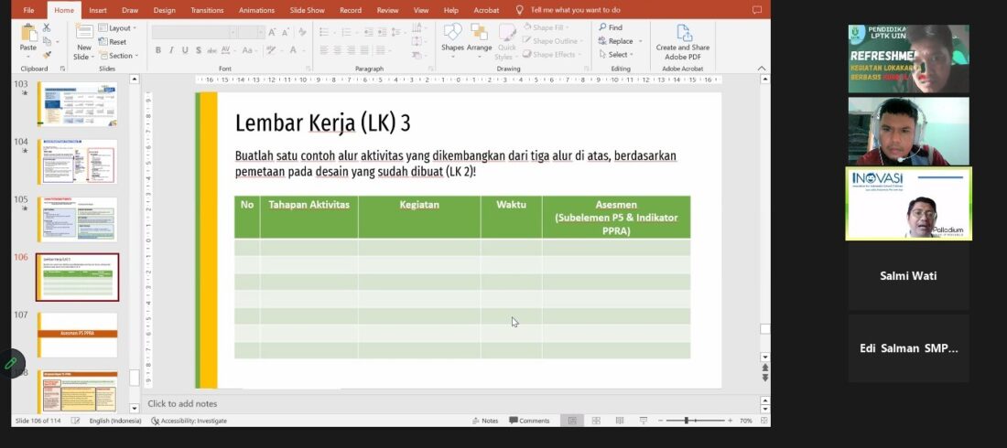This screenshot has height=448, width=1007.
Task: Click the Arrange objects icon
Action: [480, 37]
